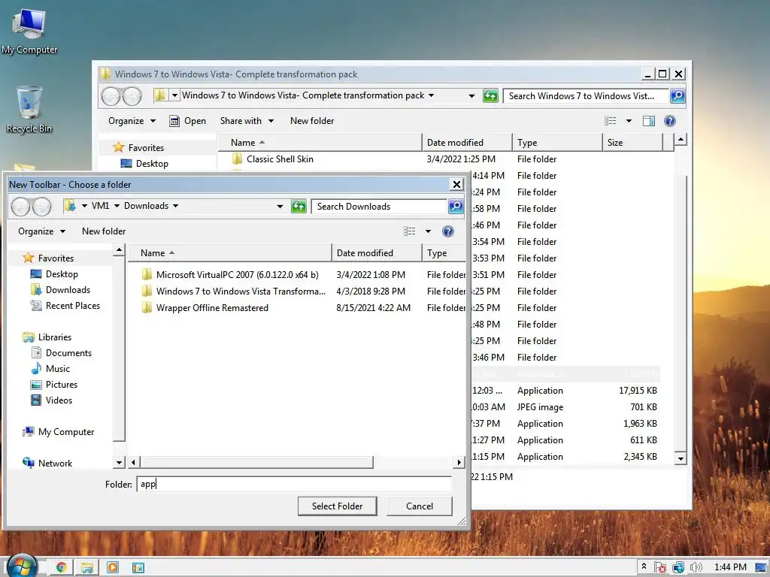Click New folder in New Toolbar dialog
770x577 pixels.
pos(104,231)
